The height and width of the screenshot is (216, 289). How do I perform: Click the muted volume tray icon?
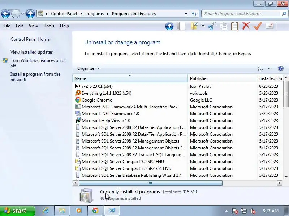pyautogui.click(x=252, y=211)
